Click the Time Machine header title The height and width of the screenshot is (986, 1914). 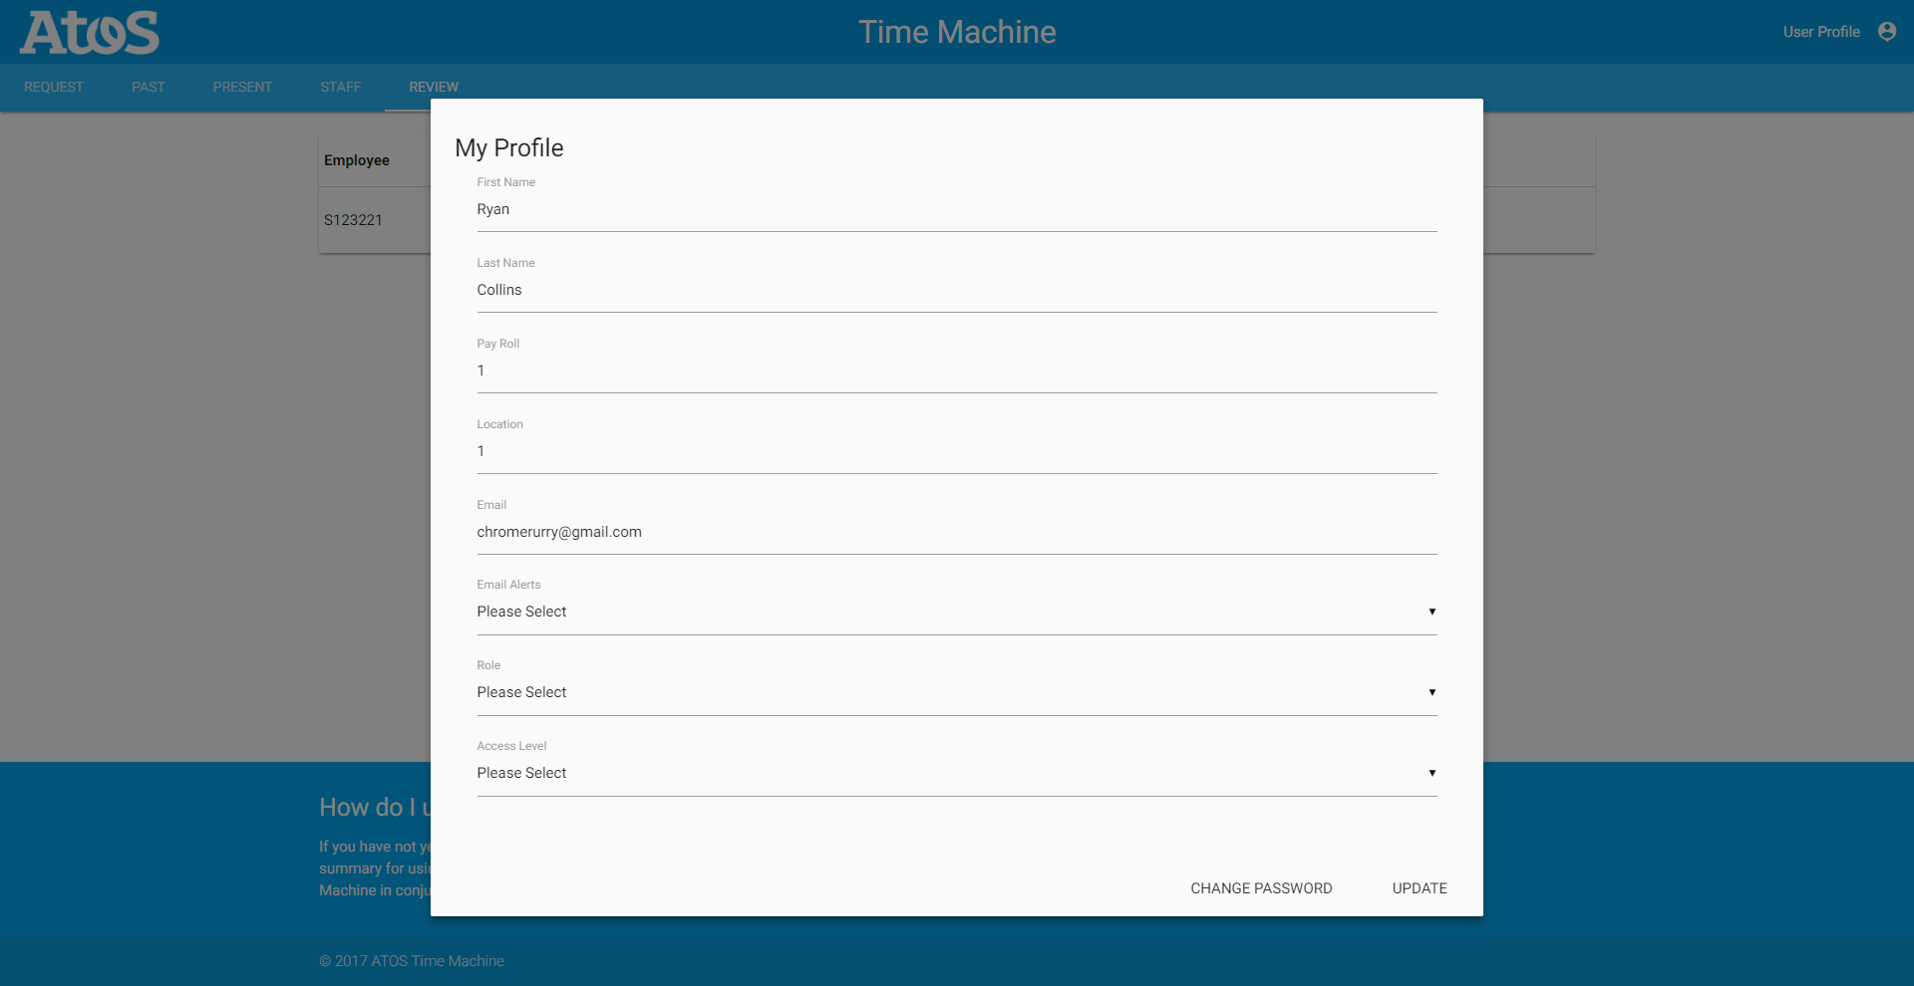click(x=957, y=32)
